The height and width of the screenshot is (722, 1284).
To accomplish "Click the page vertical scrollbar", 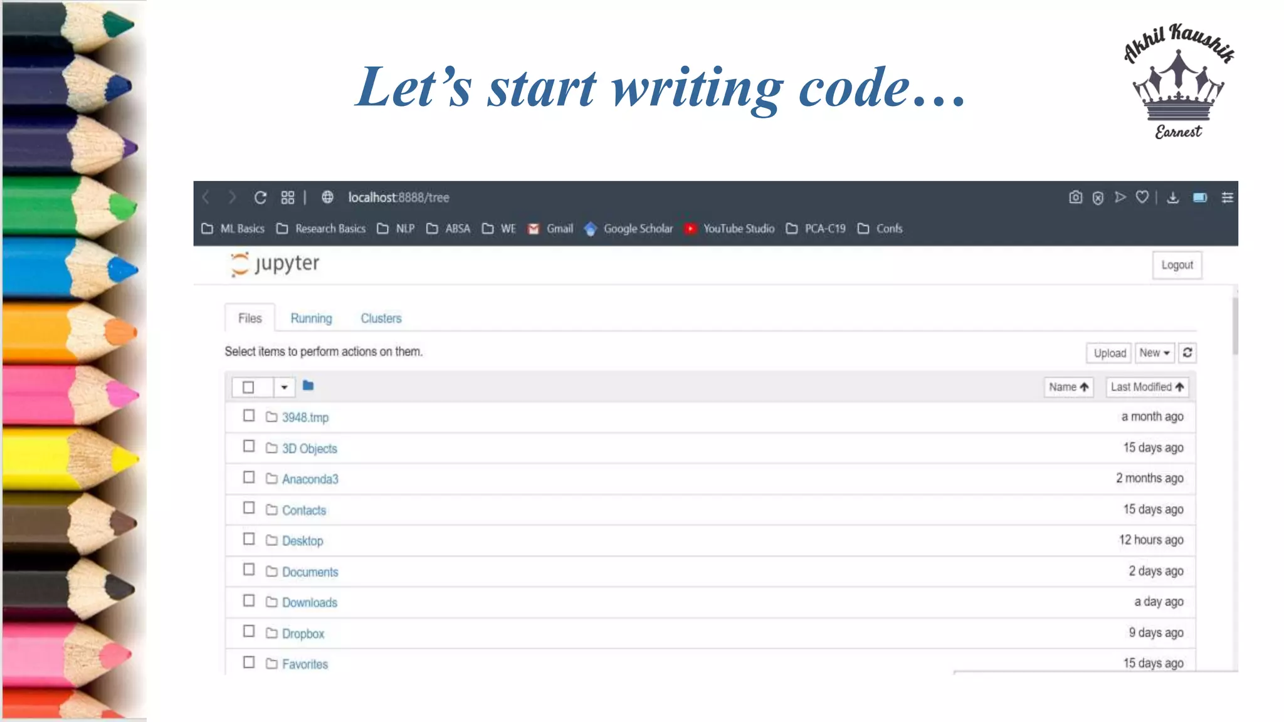I will tap(1235, 326).
